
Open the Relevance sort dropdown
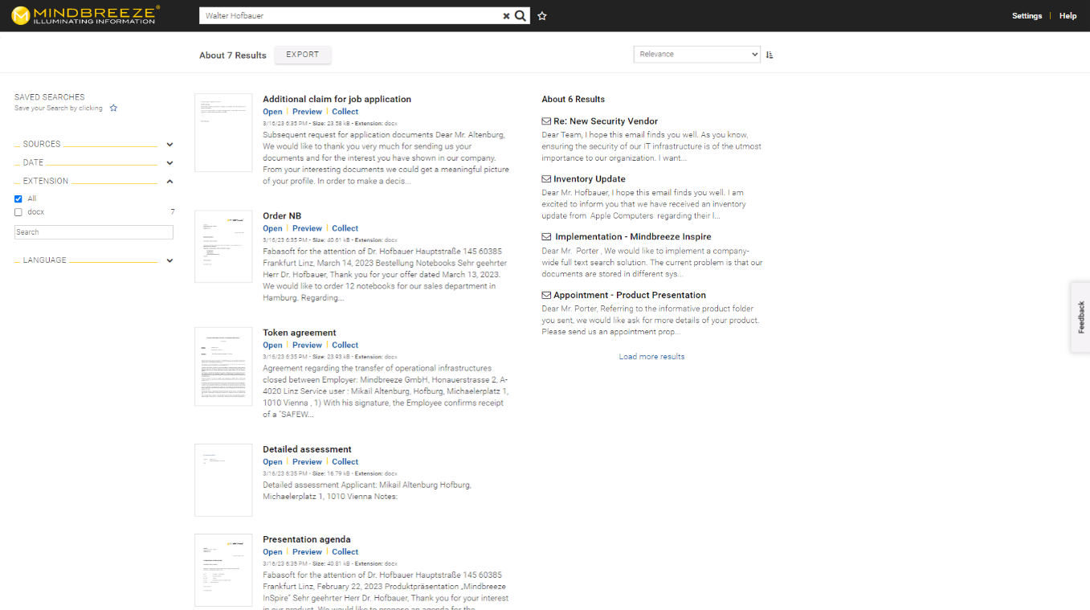point(696,54)
